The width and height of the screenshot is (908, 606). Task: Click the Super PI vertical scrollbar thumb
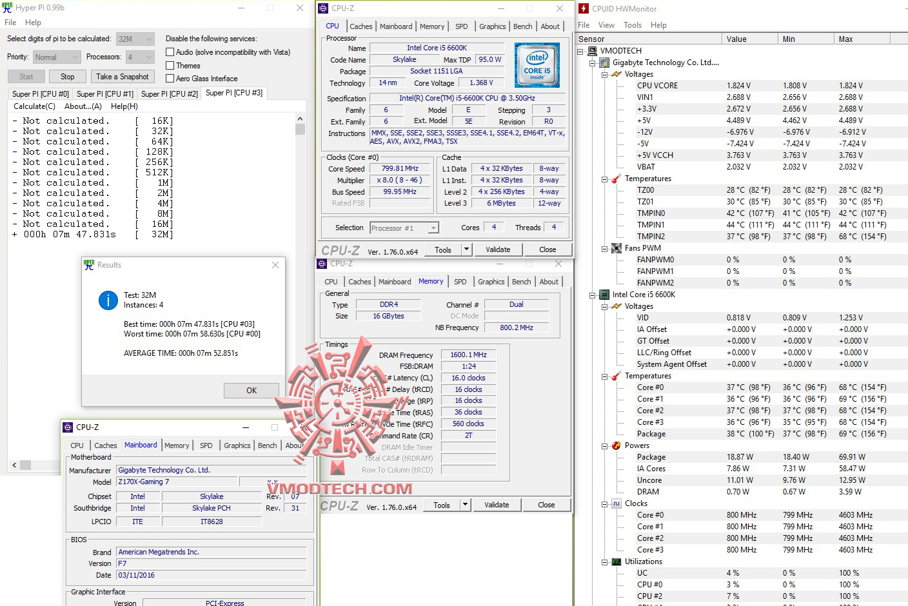[300, 129]
